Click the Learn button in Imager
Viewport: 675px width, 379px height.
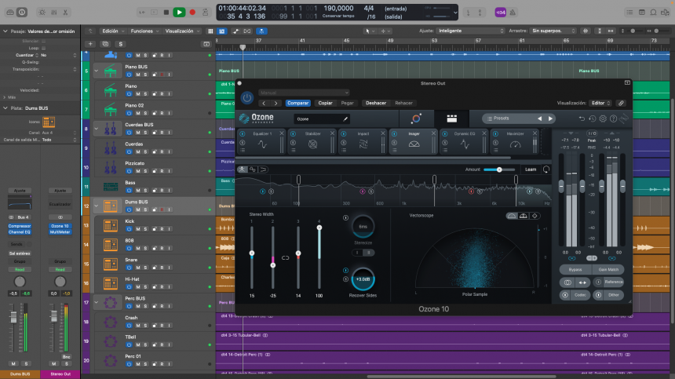(x=531, y=169)
